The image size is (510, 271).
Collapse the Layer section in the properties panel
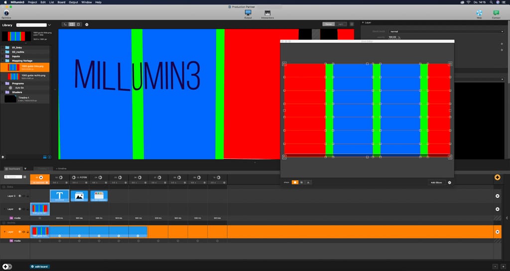coord(363,22)
